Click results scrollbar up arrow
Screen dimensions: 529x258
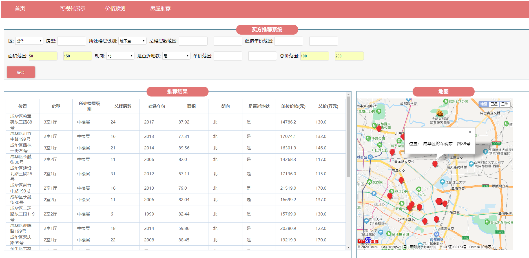pos(348,94)
